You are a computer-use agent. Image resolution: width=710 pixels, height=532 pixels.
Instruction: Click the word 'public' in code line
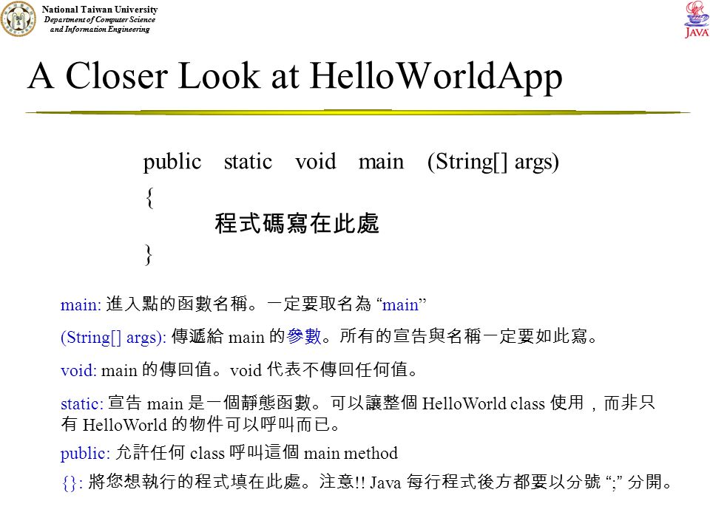pyautogui.click(x=172, y=163)
